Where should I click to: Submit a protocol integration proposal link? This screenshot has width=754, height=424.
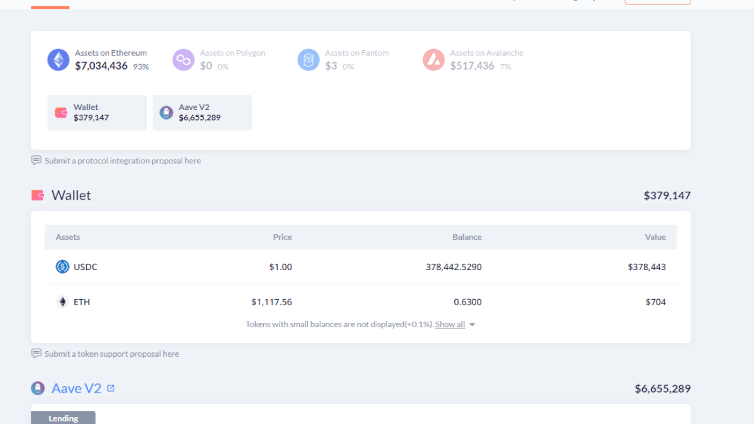pos(123,161)
